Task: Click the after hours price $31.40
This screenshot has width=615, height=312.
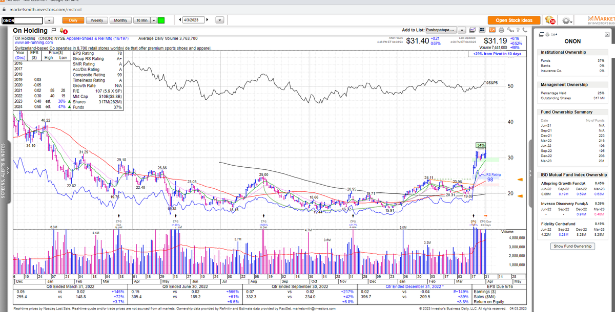Action: [417, 40]
